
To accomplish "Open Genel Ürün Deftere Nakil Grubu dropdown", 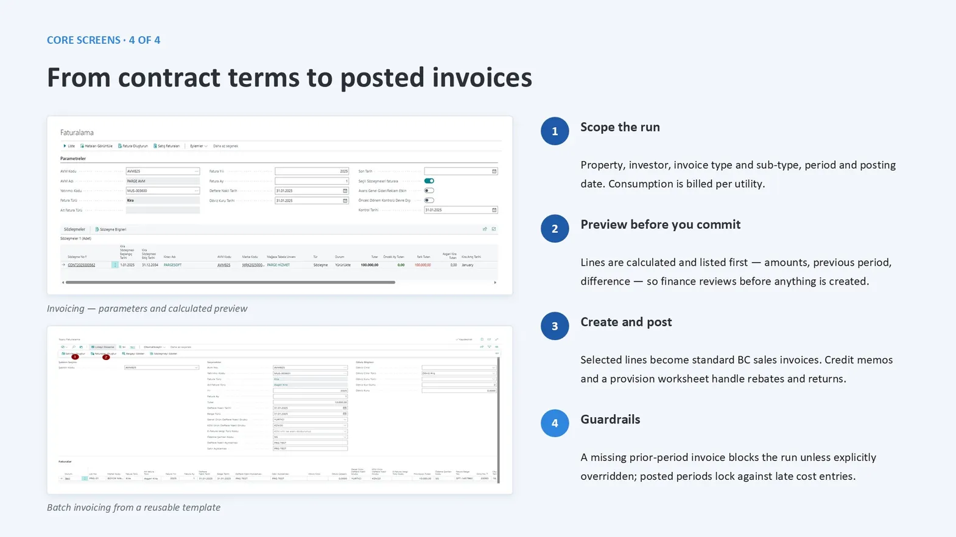I will tap(345, 420).
